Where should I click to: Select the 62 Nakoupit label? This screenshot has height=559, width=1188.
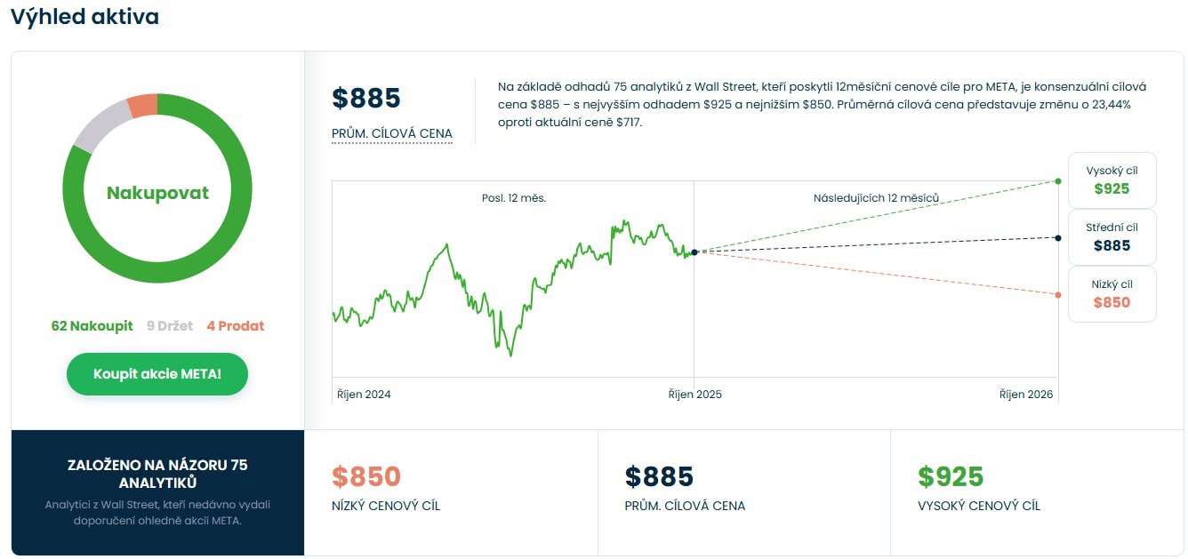[x=92, y=326]
